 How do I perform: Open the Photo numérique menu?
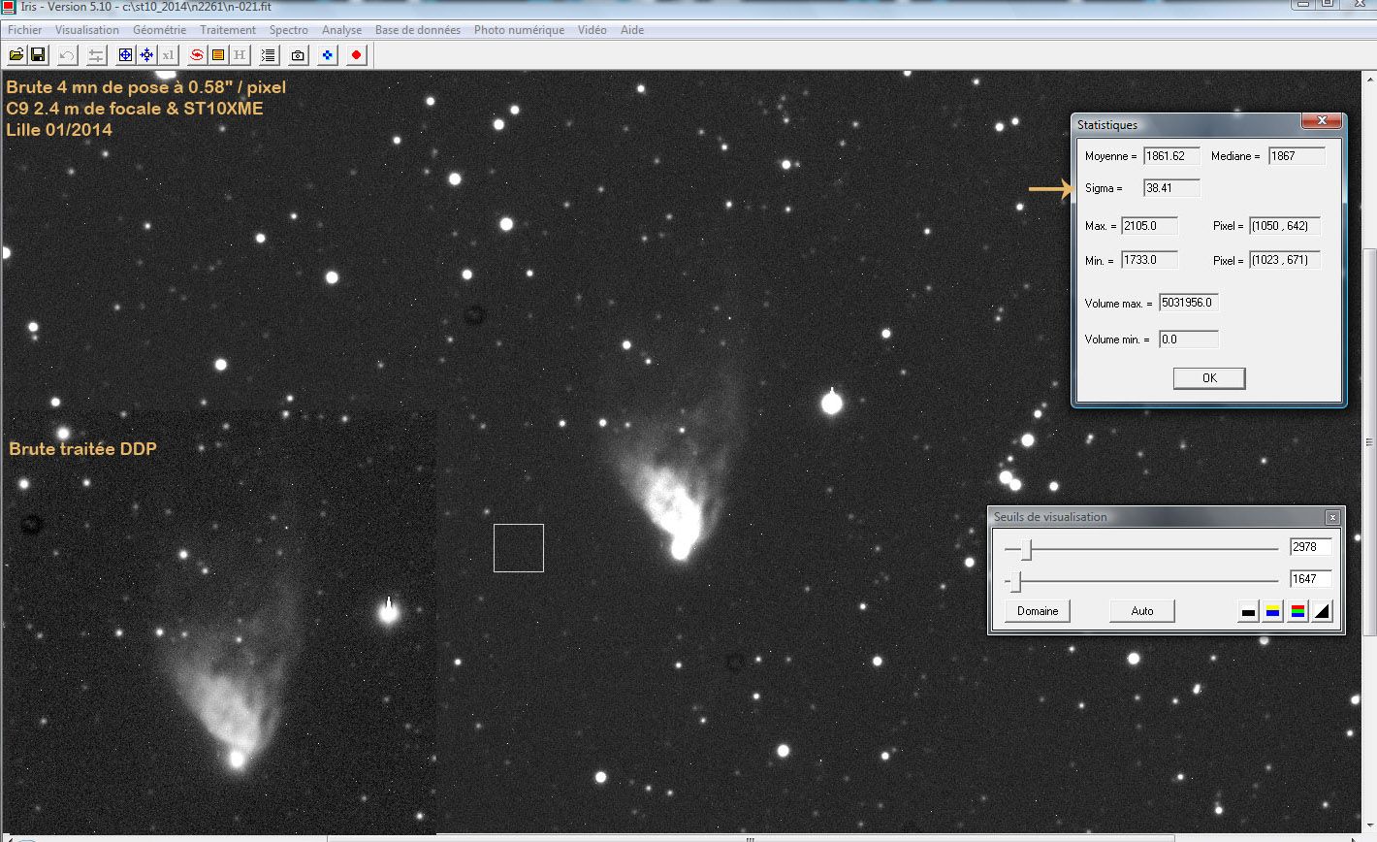[x=519, y=30]
